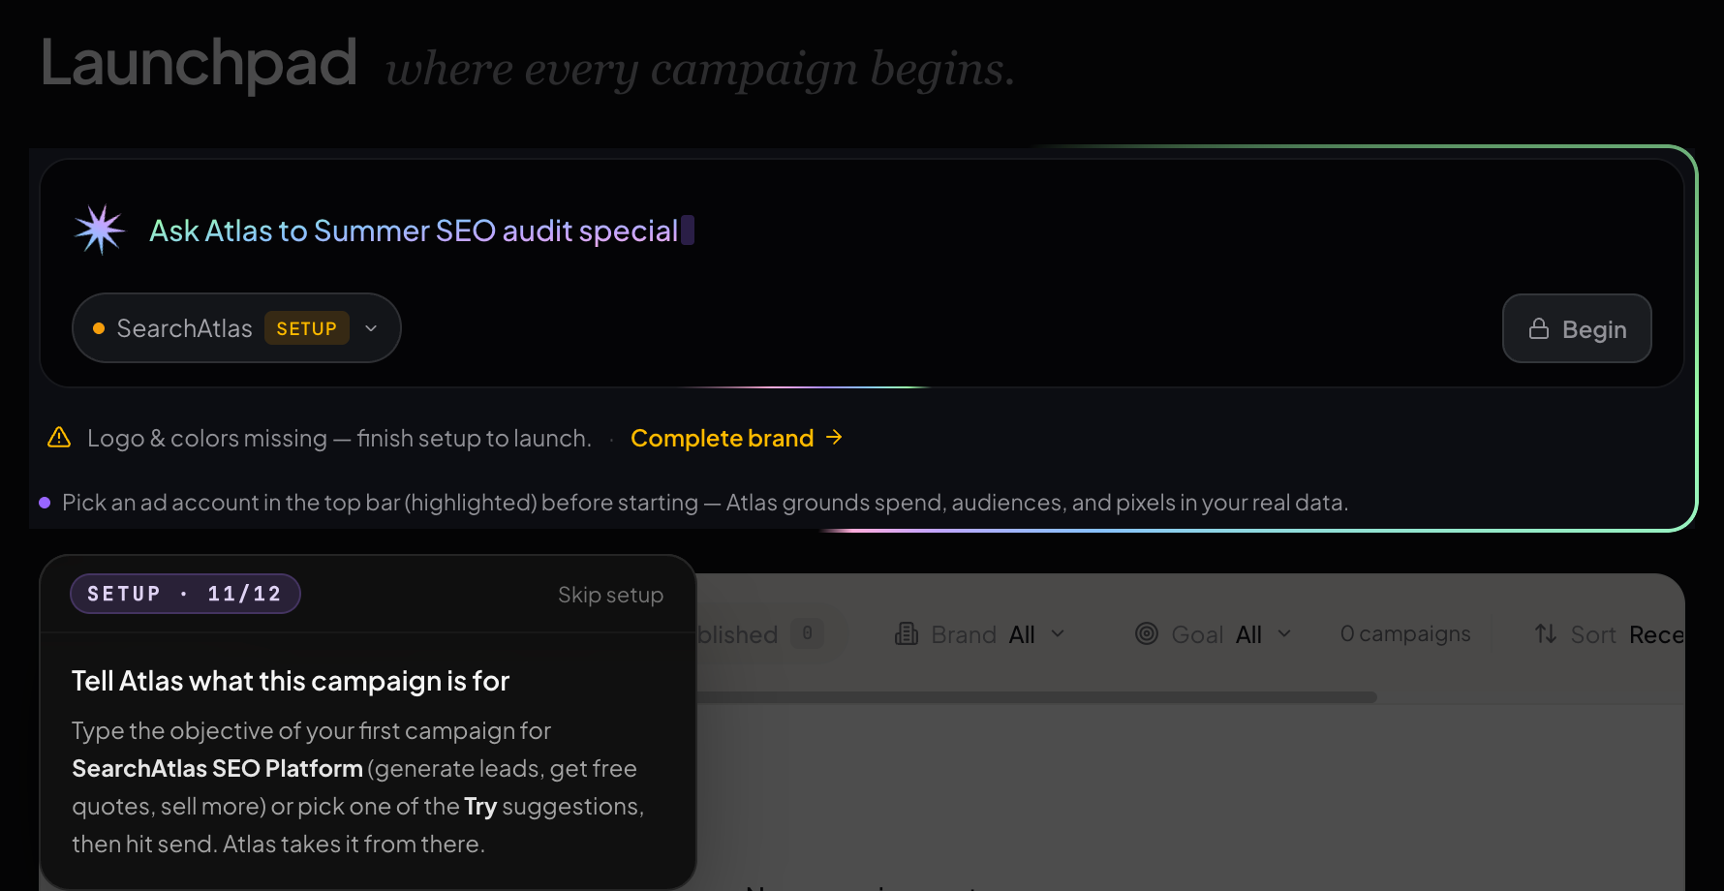Image resolution: width=1724 pixels, height=891 pixels.
Task: Click the orange status dot beside SearchAtlas
Action: [x=99, y=329]
